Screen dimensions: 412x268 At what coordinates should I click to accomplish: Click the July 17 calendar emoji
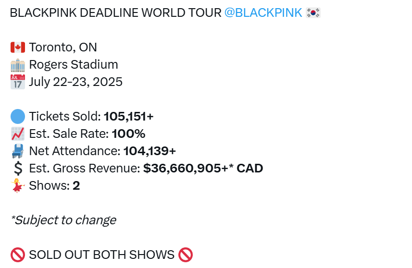[18, 82]
